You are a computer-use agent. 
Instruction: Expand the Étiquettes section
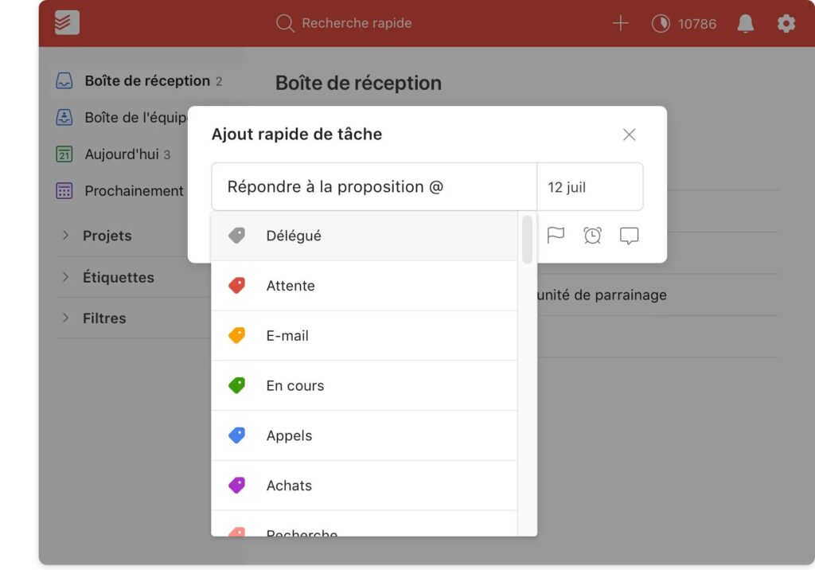tap(66, 277)
